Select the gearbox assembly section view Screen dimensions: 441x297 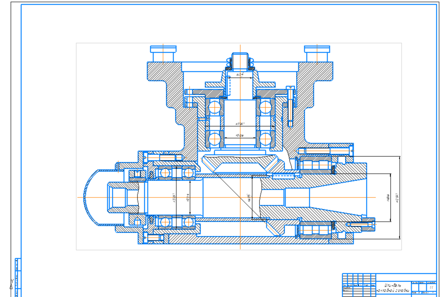(x=239, y=146)
